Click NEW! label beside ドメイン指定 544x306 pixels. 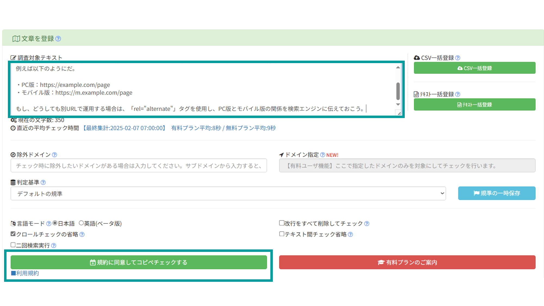point(332,155)
